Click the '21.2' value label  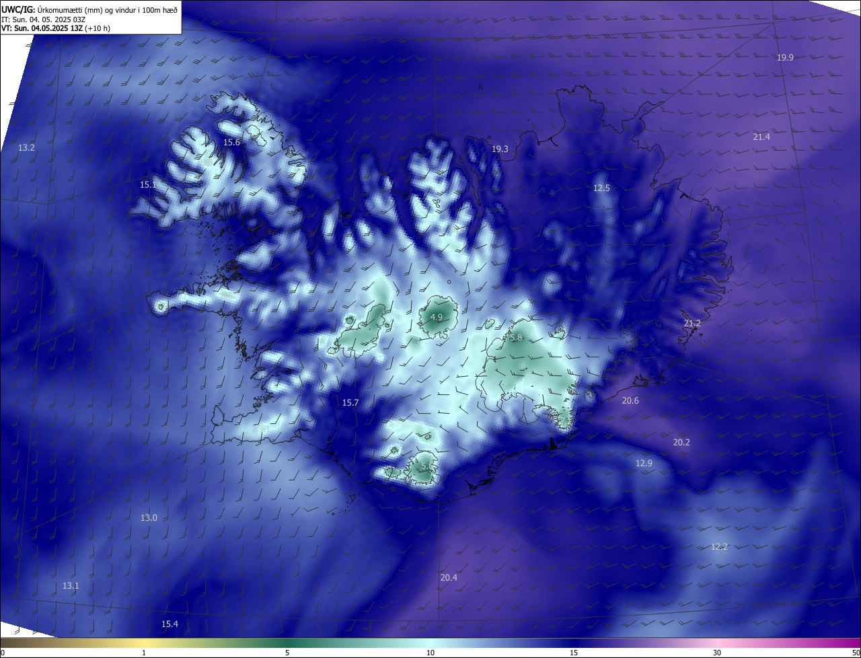pos(692,324)
